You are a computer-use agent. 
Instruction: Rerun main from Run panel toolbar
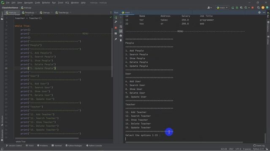pos(116,18)
